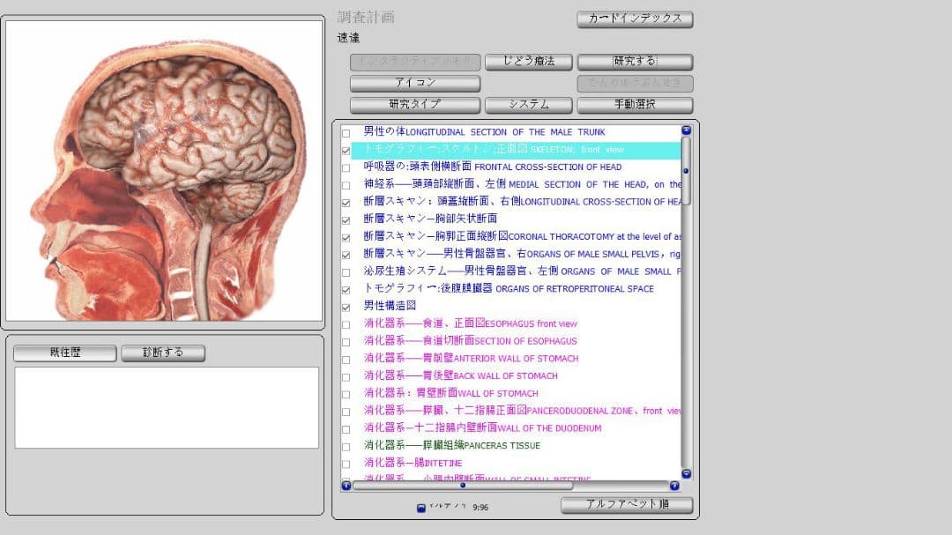This screenshot has width=952, height=535.
Task: Open the 既往歴 panel button
Action: 64,353
